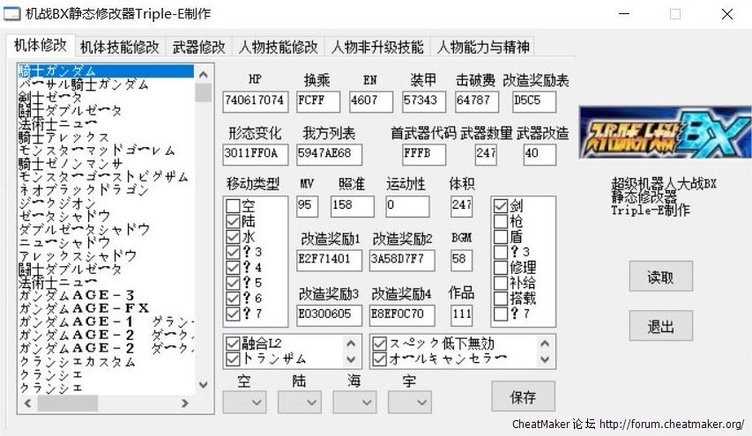The width and height of the screenshot is (752, 436).
Task: Expand the 海 terrain dropdown
Action: [354, 402]
